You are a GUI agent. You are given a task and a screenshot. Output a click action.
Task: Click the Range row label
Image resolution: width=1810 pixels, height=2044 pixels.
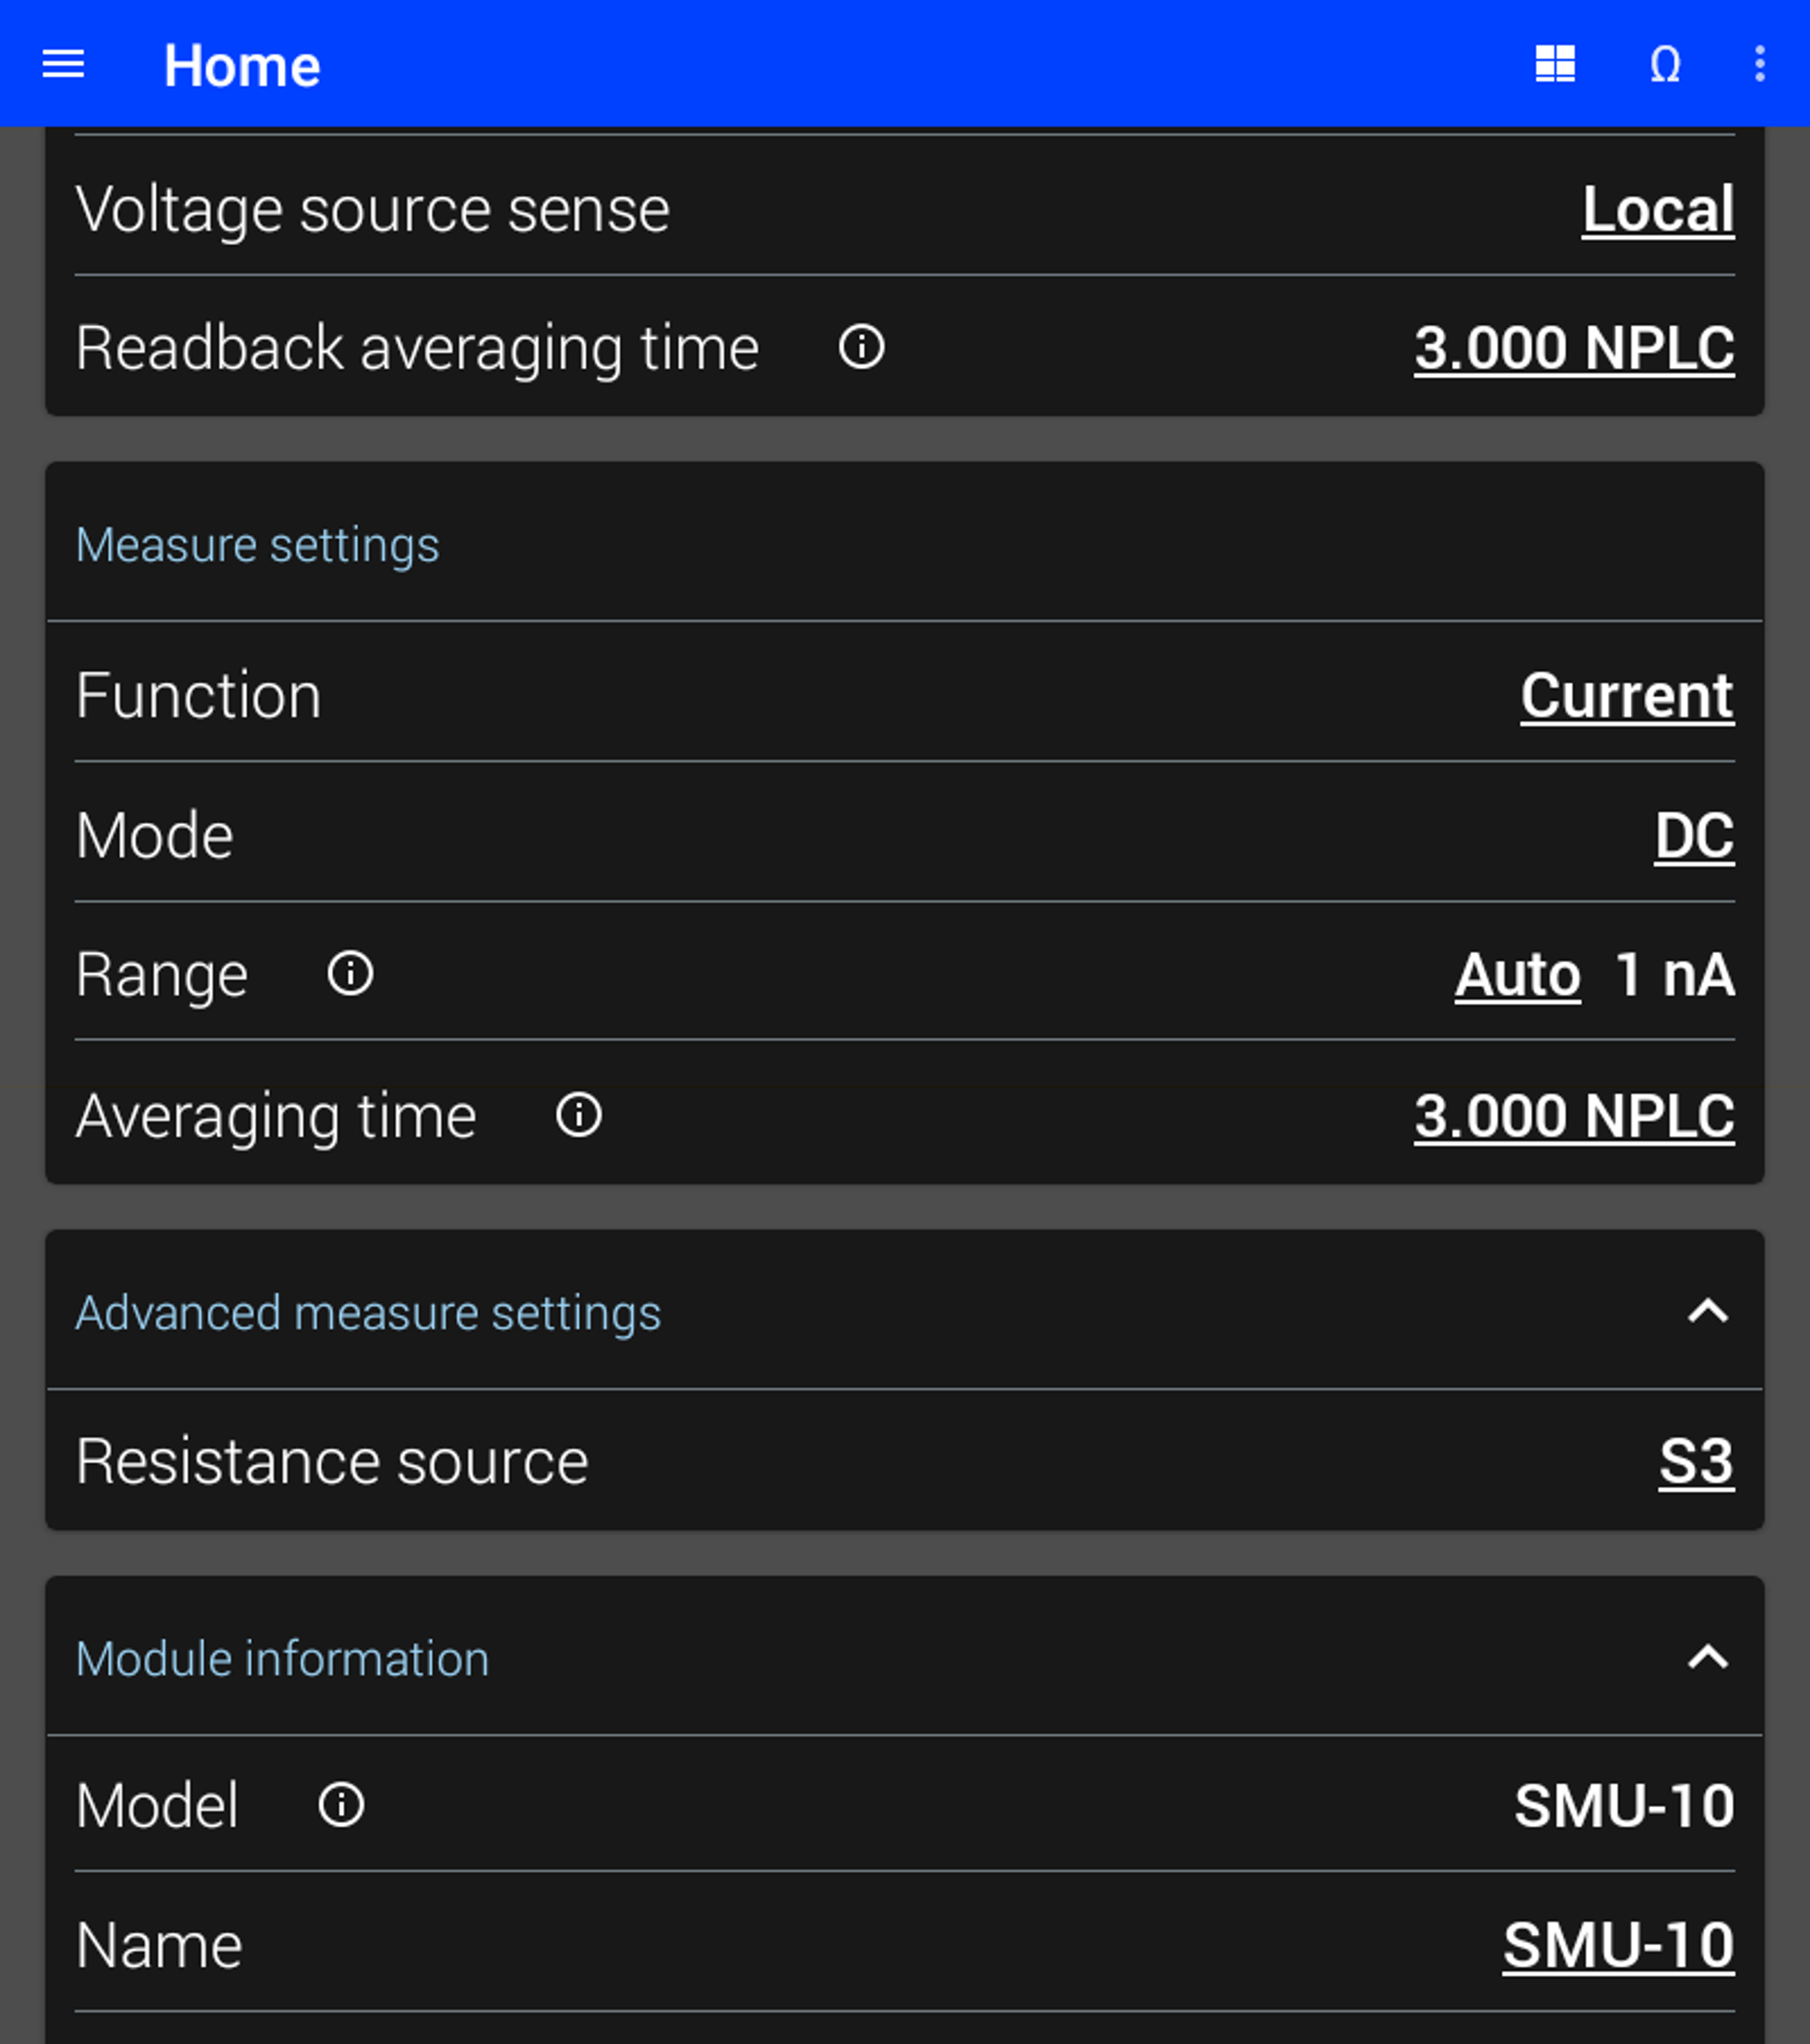(x=162, y=976)
